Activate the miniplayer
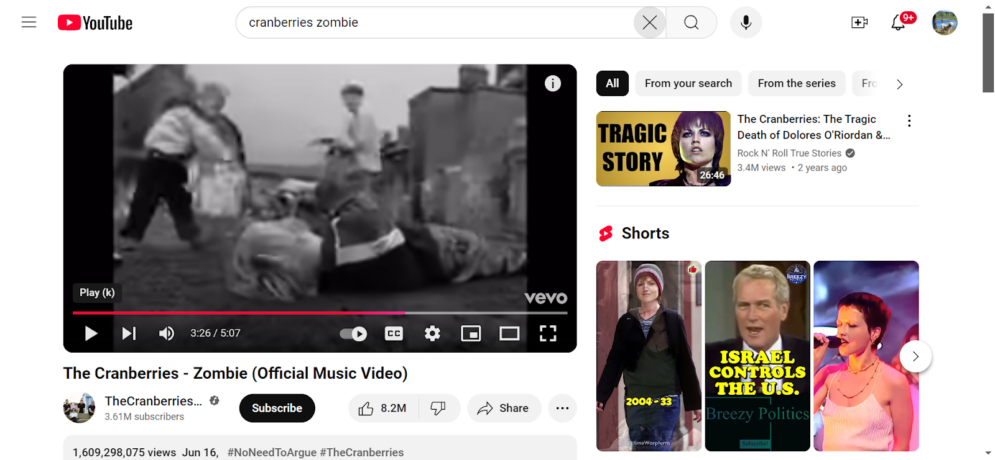 coord(471,333)
